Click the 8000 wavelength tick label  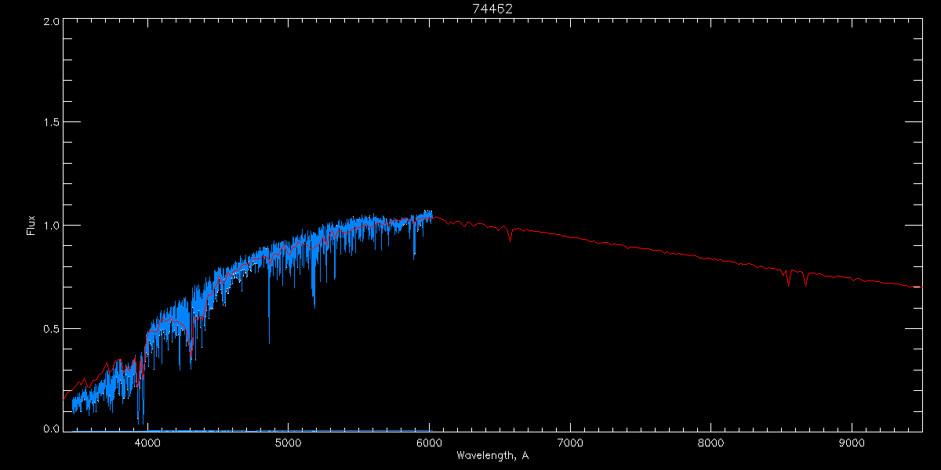(711, 443)
